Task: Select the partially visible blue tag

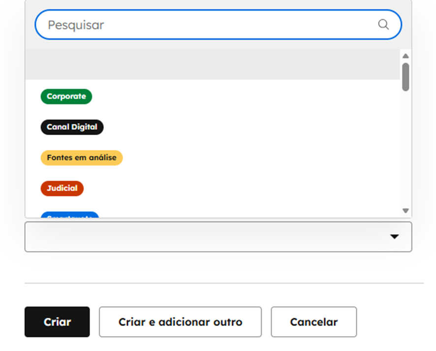Action: (69, 215)
